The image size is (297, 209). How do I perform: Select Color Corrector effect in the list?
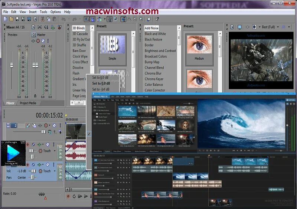[155, 90]
